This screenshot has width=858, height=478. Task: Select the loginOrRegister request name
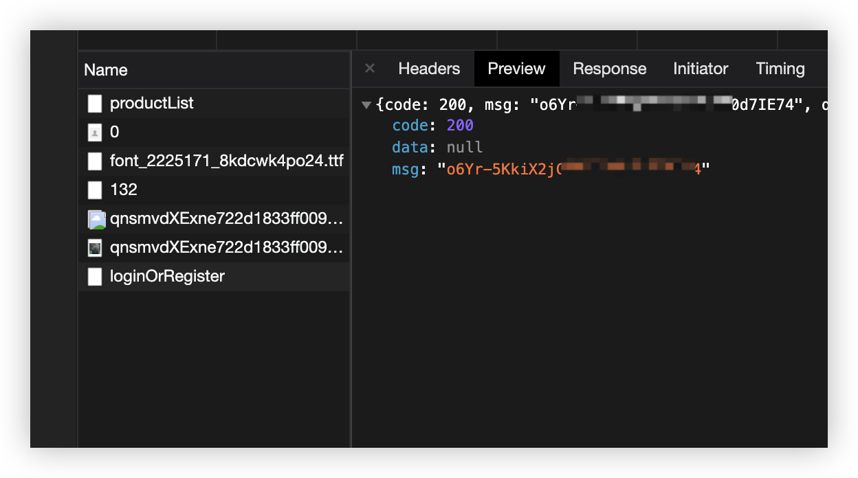coord(167,277)
